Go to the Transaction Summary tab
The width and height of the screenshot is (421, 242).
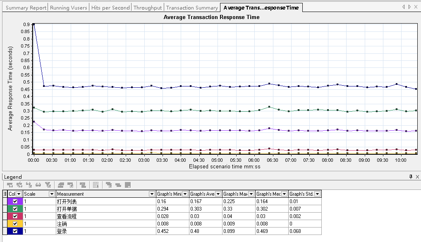[192, 7]
